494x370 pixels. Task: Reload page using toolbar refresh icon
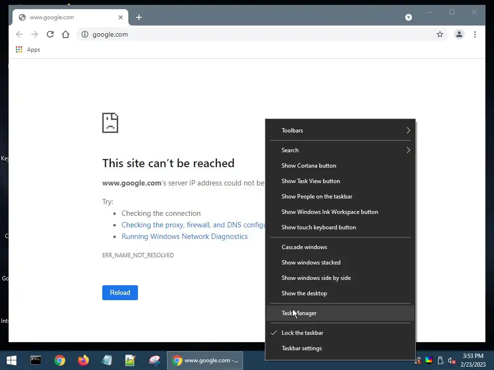click(x=50, y=34)
